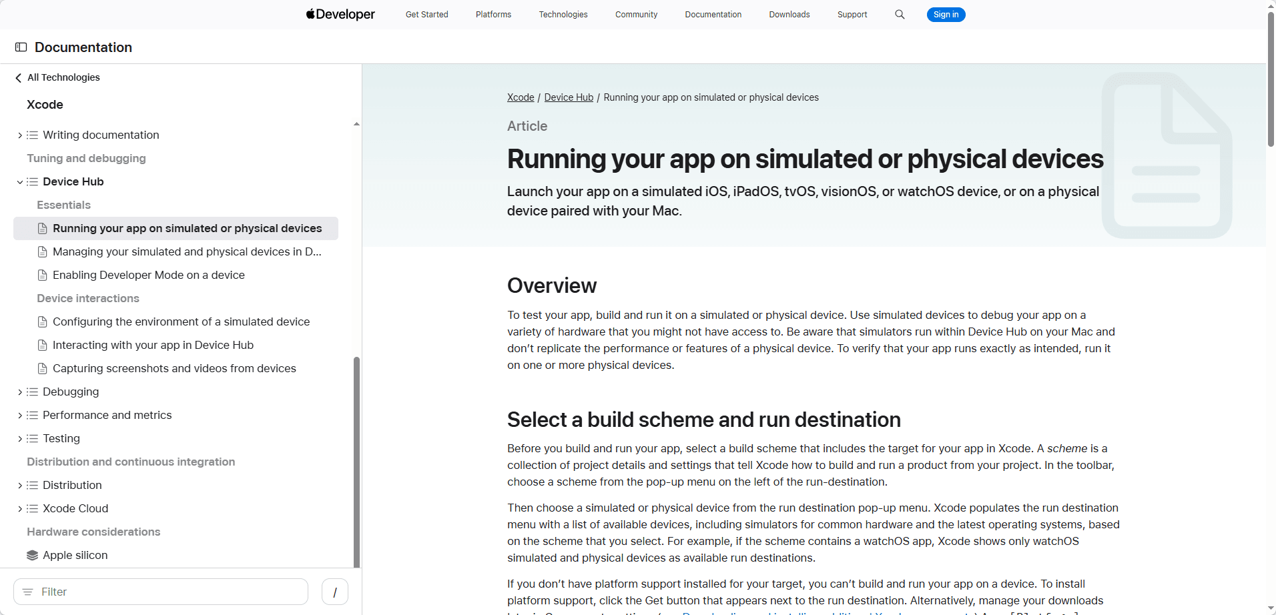
Task: Click the slash shortcut key button
Action: click(x=335, y=592)
